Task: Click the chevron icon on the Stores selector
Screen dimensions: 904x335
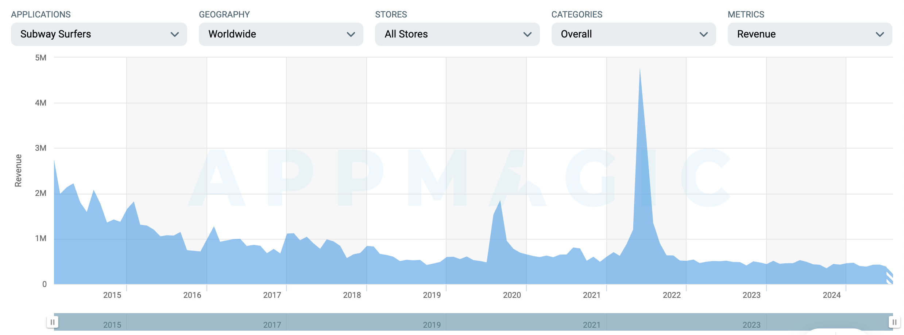Action: click(x=528, y=34)
